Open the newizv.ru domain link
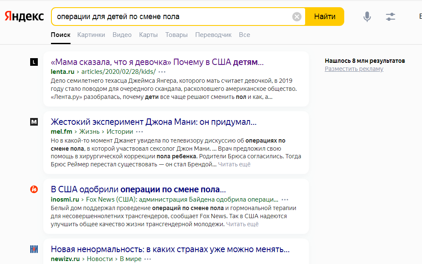The width and height of the screenshot is (422, 264). pyautogui.click(x=65, y=259)
